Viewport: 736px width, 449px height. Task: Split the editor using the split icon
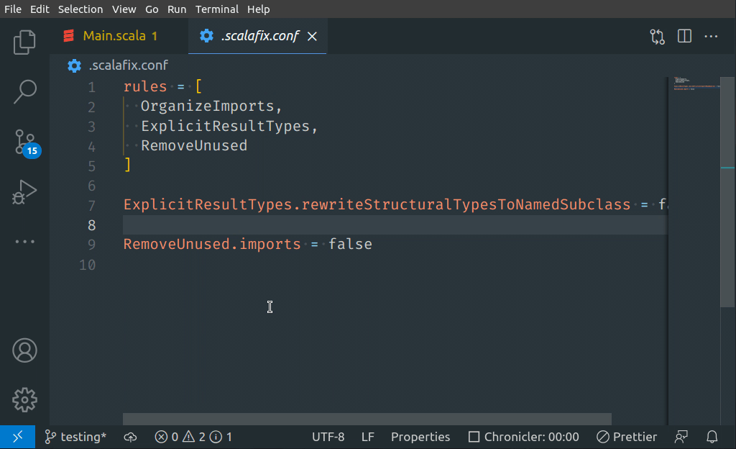(x=684, y=35)
